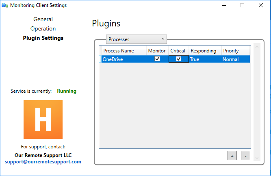
Task: Close the Monitoring Client Settings window
Action: click(x=261, y=5)
